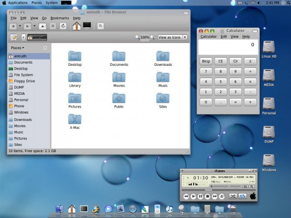The height and width of the screenshot is (218, 291).
Task: Open the File menu in File Browser
Action: tap(13, 18)
